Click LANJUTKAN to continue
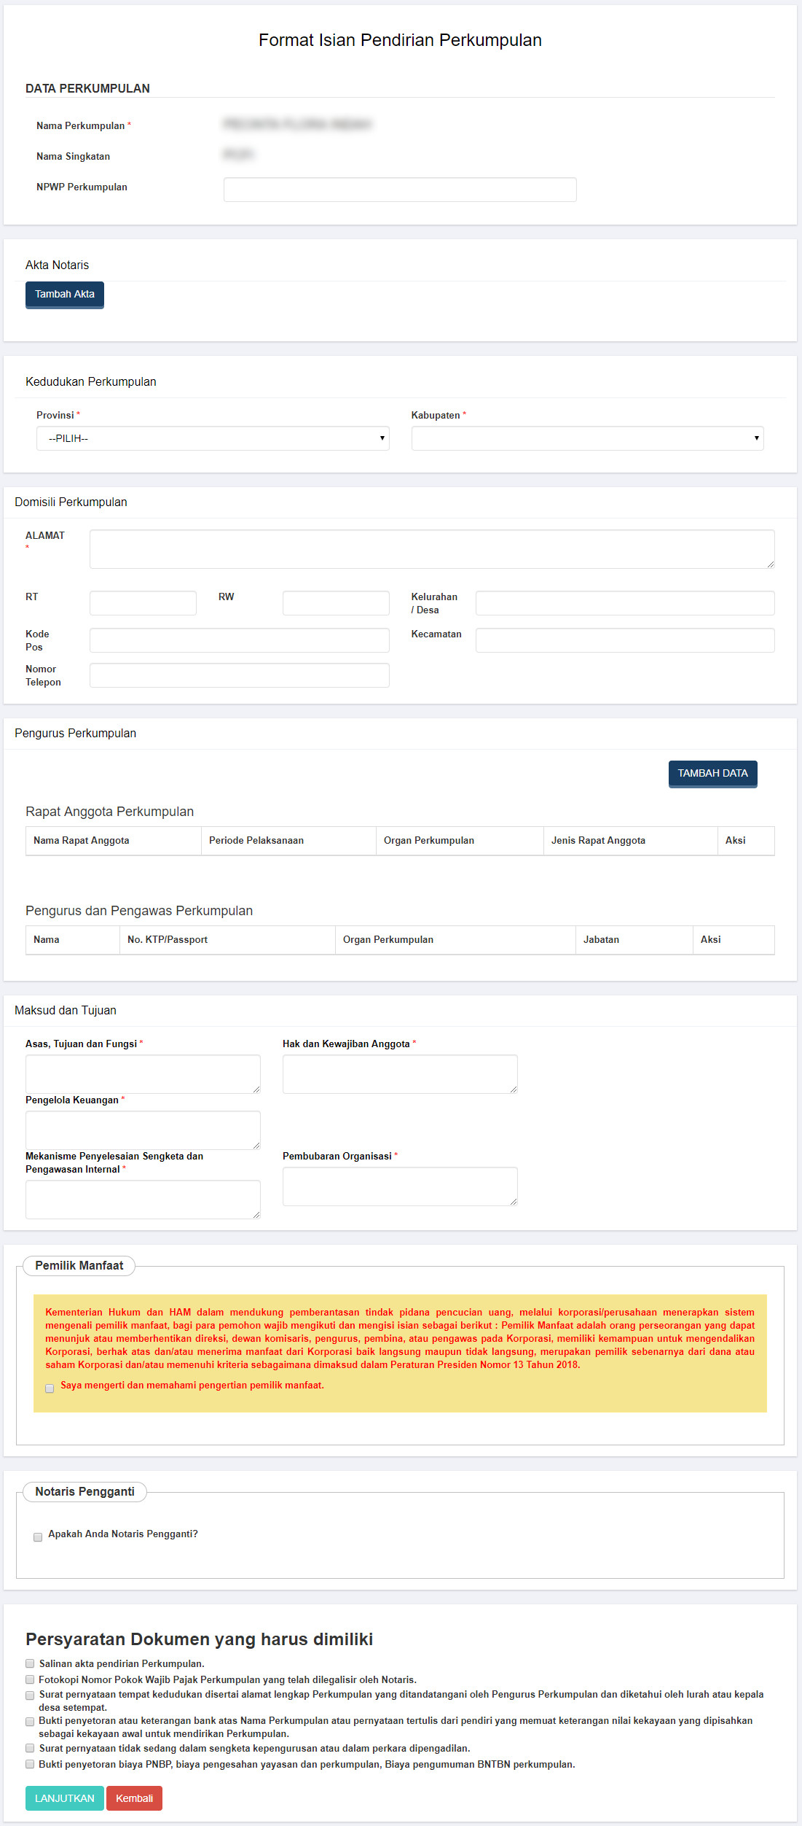Viewport: 802px width, 1826px height. click(x=64, y=1798)
